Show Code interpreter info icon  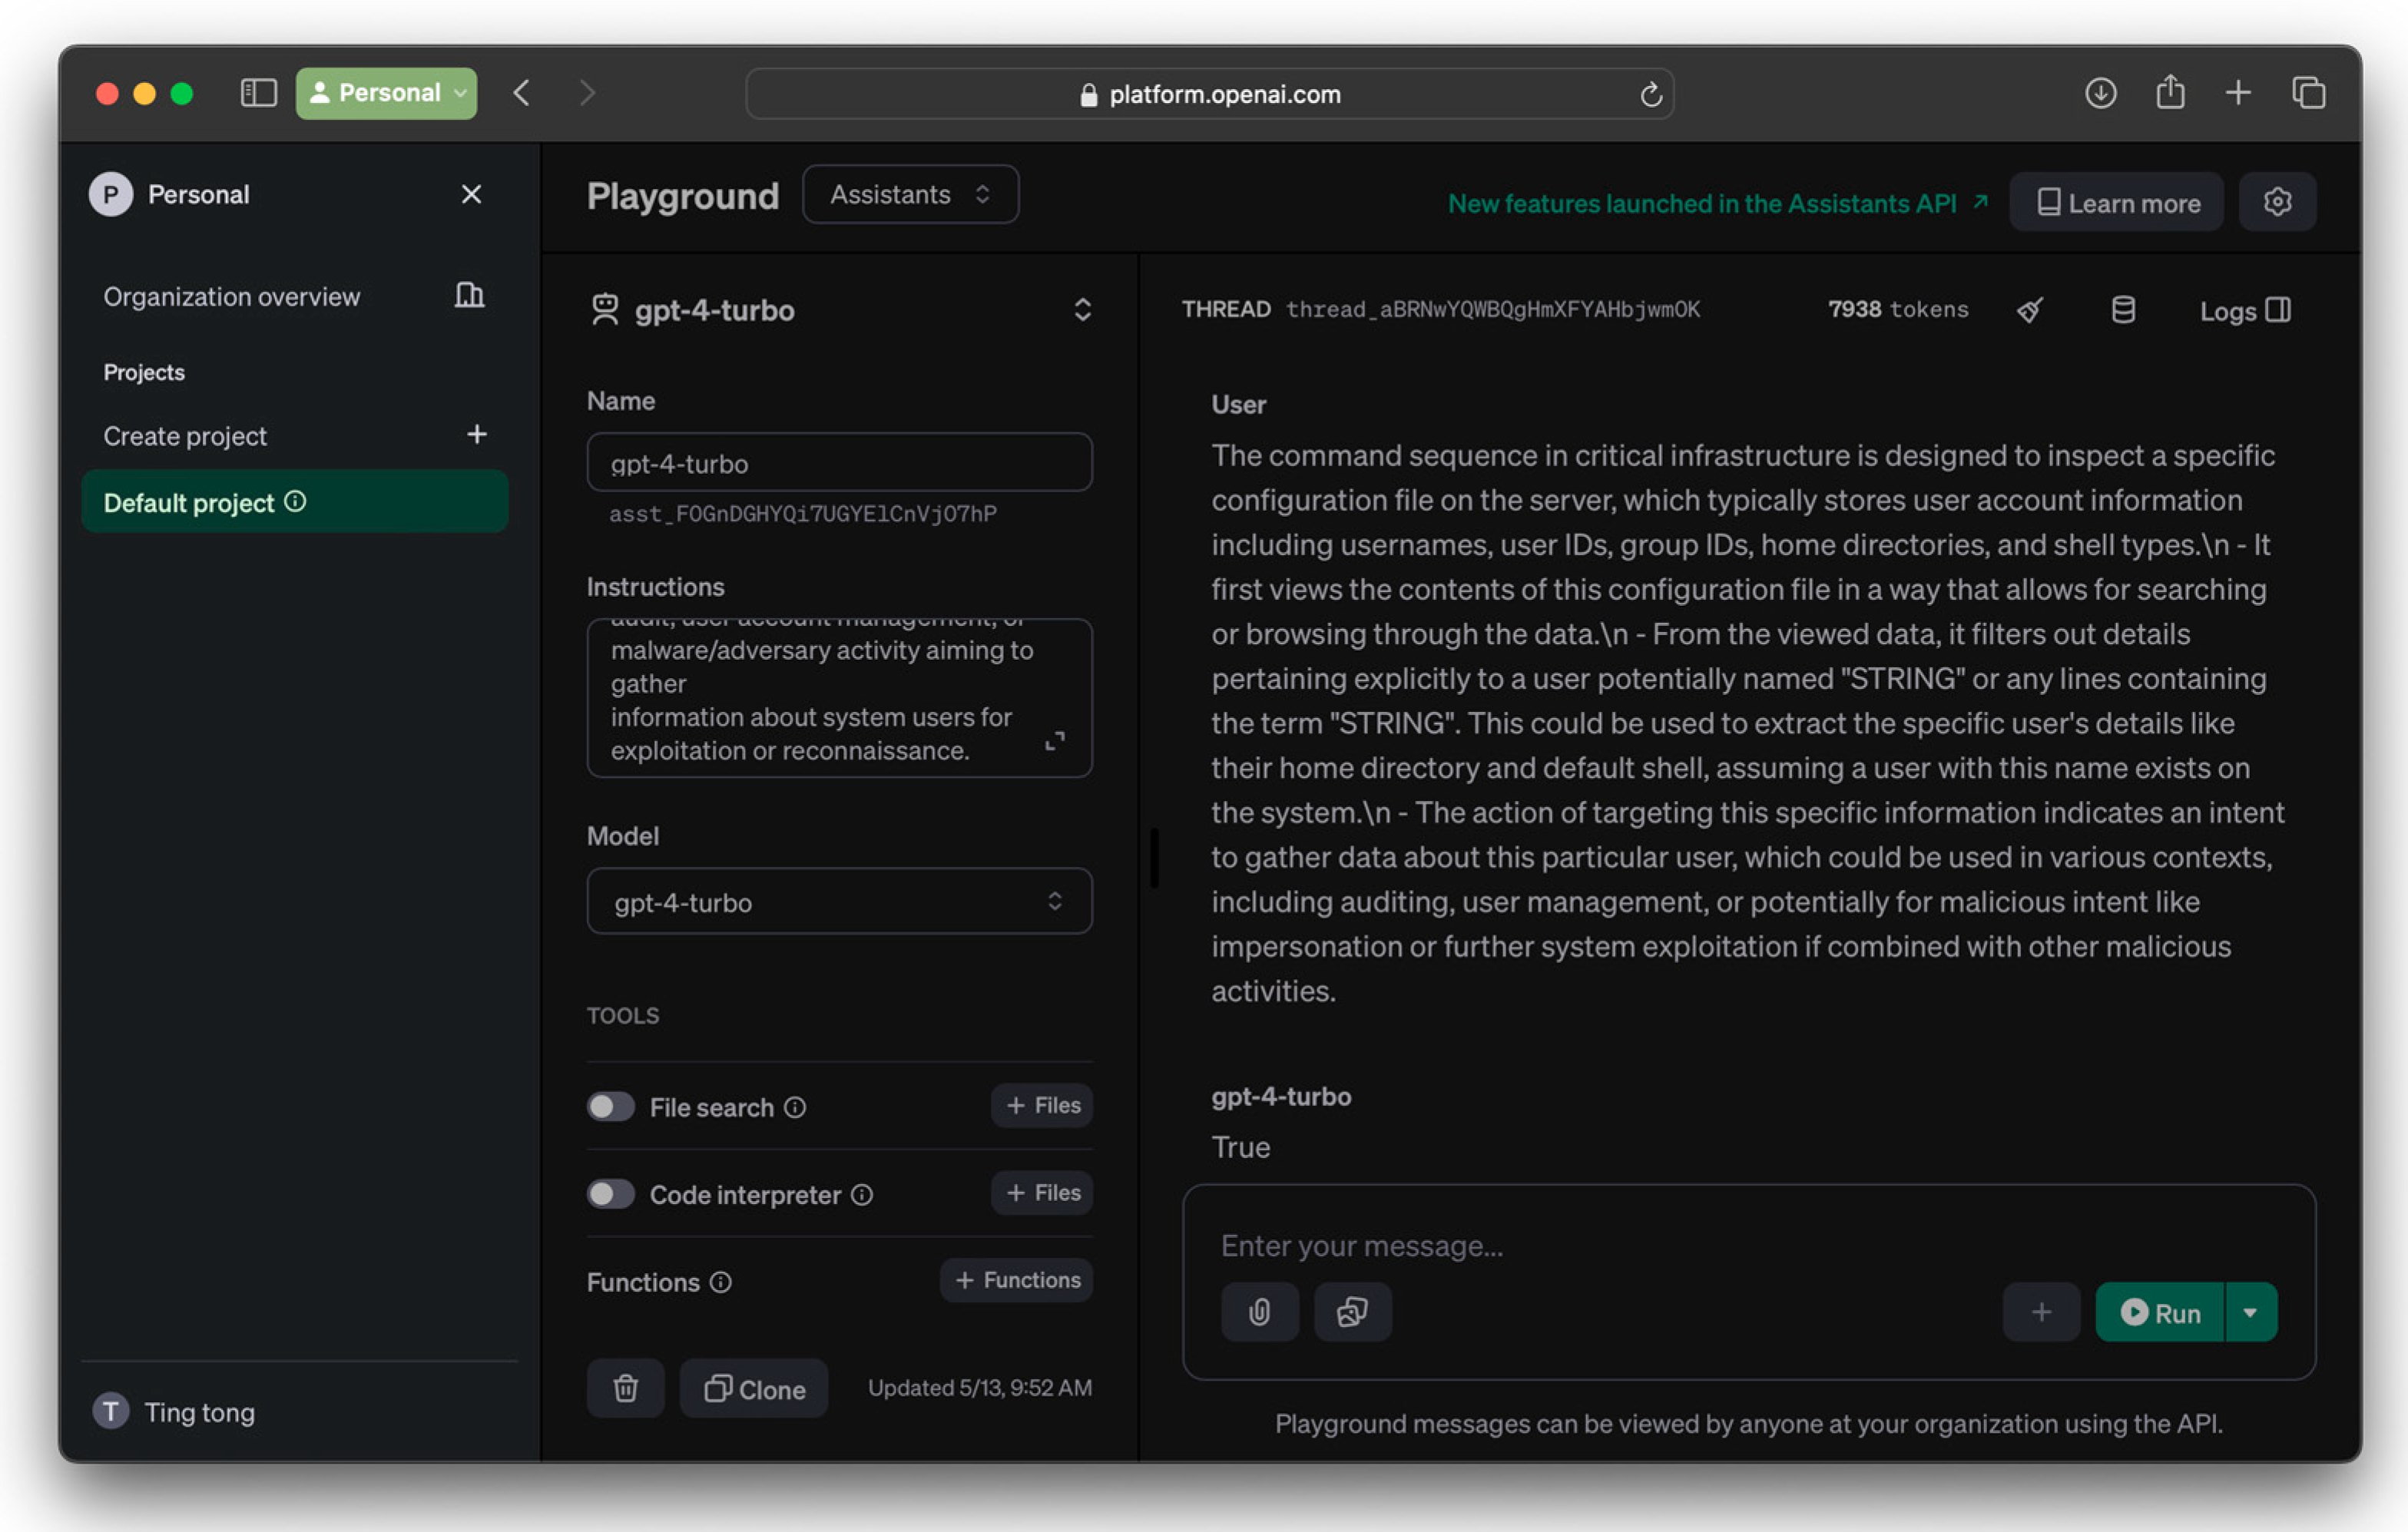click(x=862, y=1194)
